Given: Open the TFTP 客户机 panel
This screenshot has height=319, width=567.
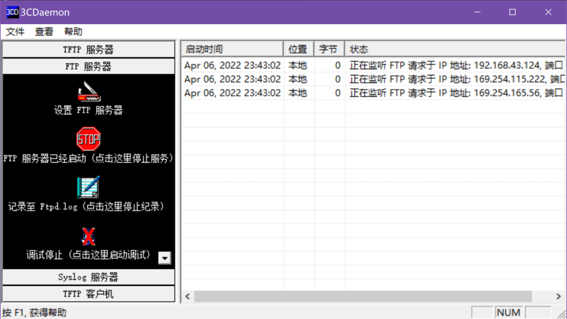Looking at the screenshot, I should tap(89, 294).
